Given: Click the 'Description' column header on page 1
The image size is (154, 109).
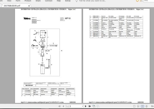Looking at the screenshot, I should (x=37, y=89).
